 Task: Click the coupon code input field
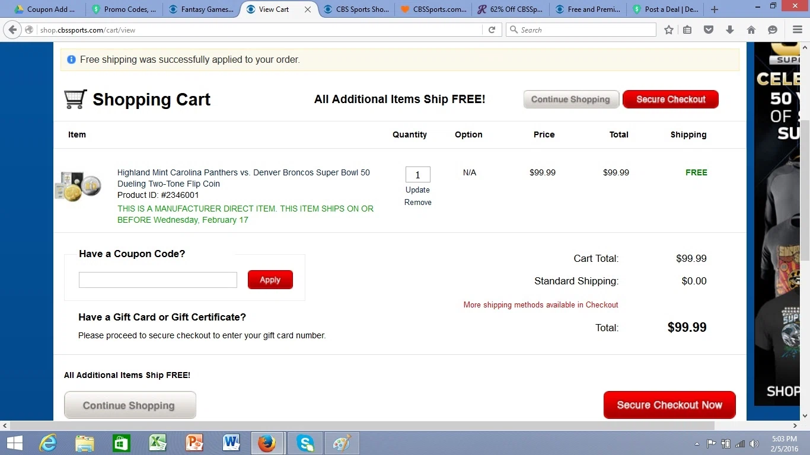coord(158,280)
